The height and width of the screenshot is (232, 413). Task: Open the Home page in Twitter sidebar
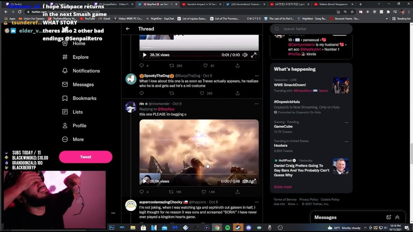click(x=74, y=43)
